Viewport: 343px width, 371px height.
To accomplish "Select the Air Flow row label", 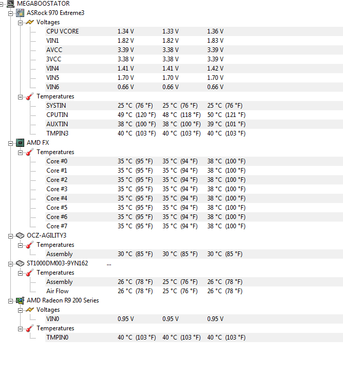I will pos(58,291).
